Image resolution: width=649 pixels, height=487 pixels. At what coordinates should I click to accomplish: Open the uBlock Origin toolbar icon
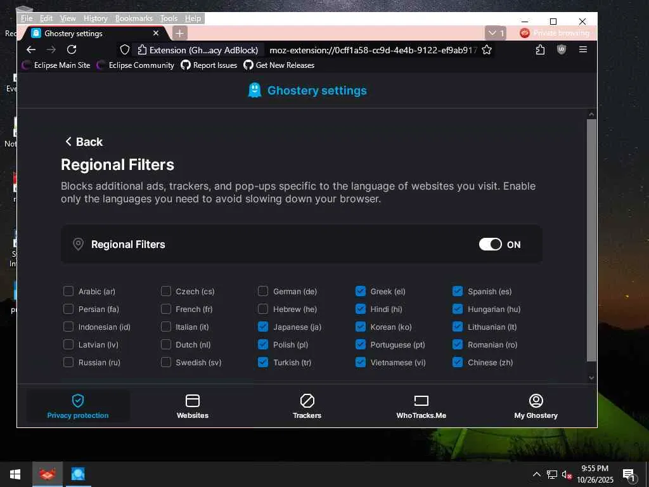coord(562,49)
